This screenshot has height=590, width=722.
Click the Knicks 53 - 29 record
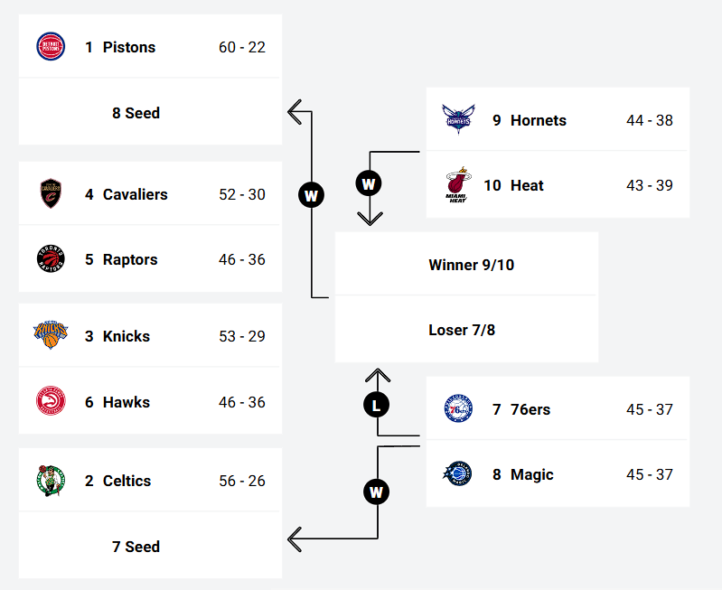point(242,336)
